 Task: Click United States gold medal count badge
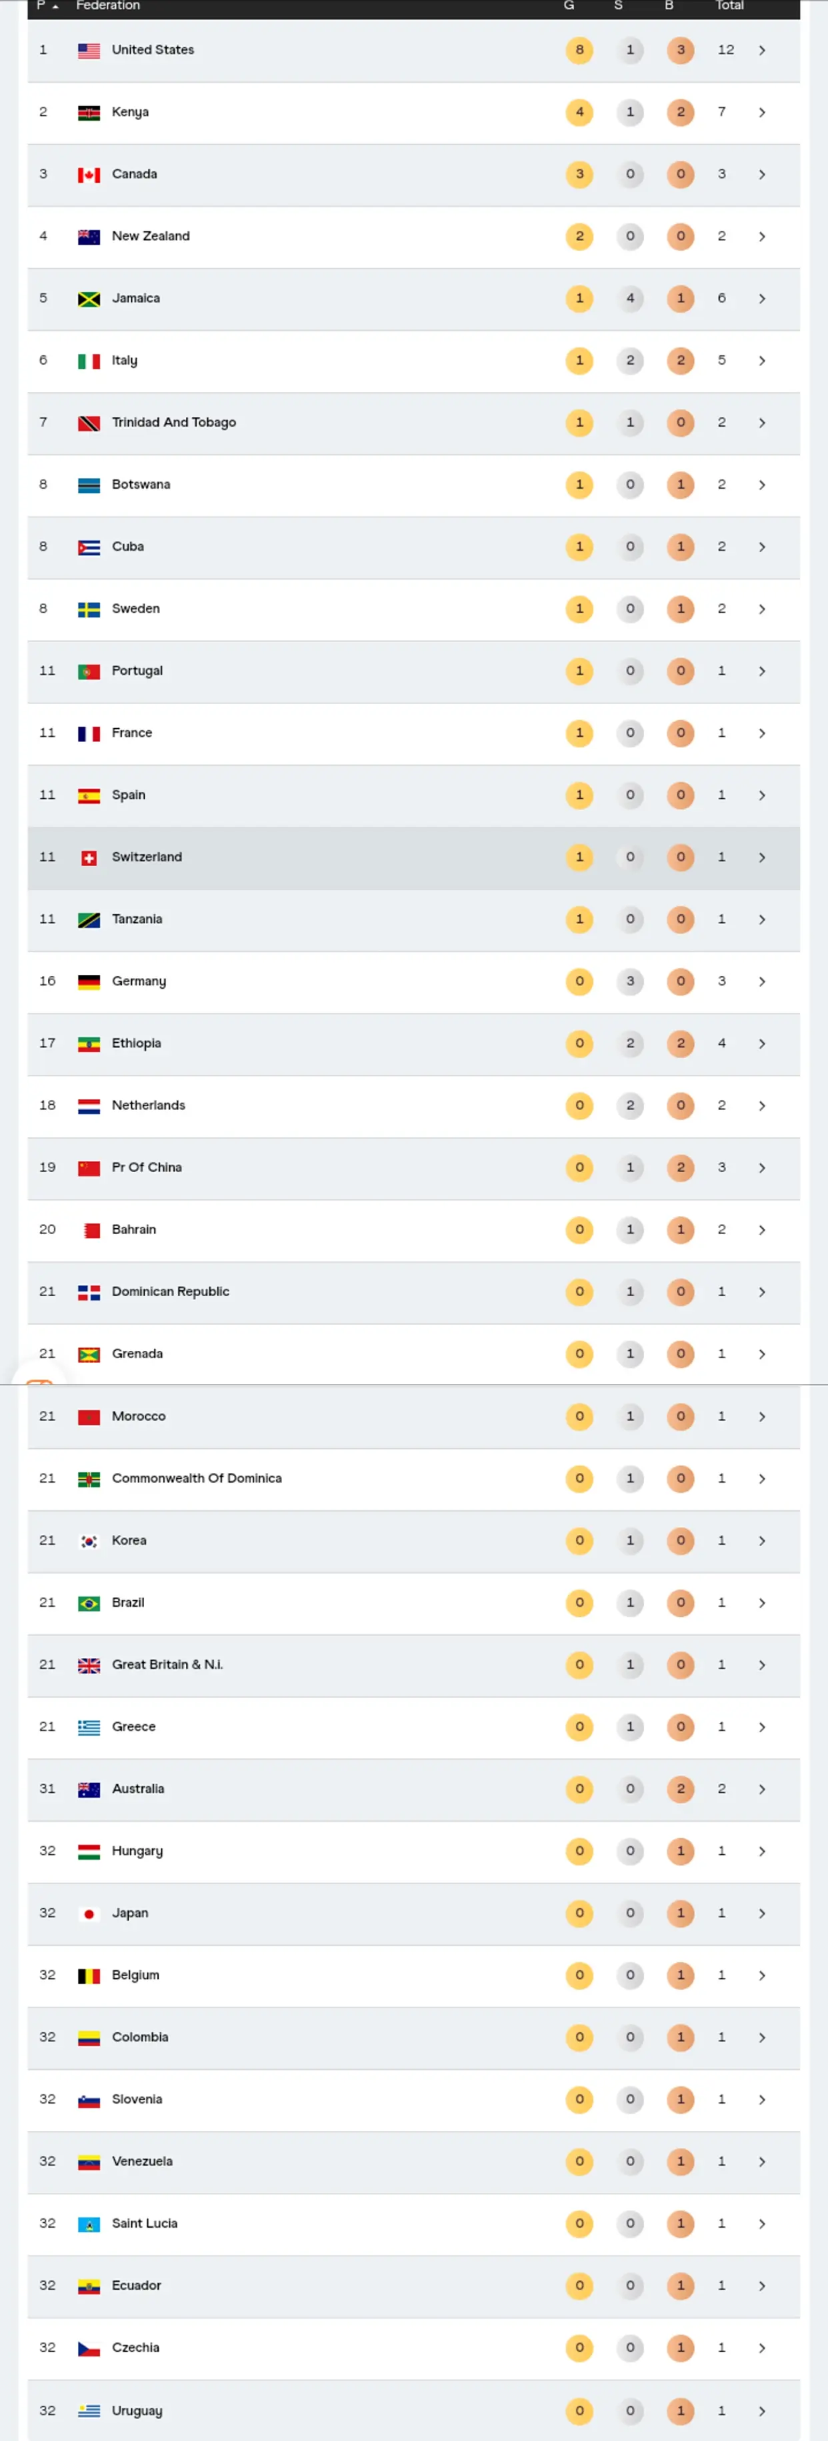[x=580, y=50]
